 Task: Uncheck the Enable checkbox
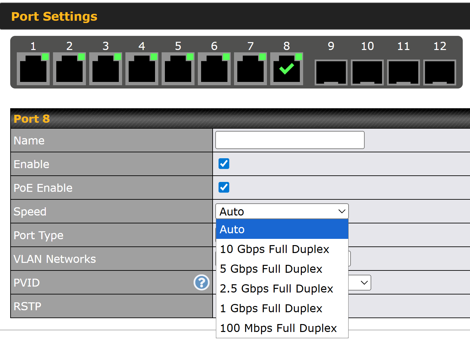pyautogui.click(x=224, y=164)
